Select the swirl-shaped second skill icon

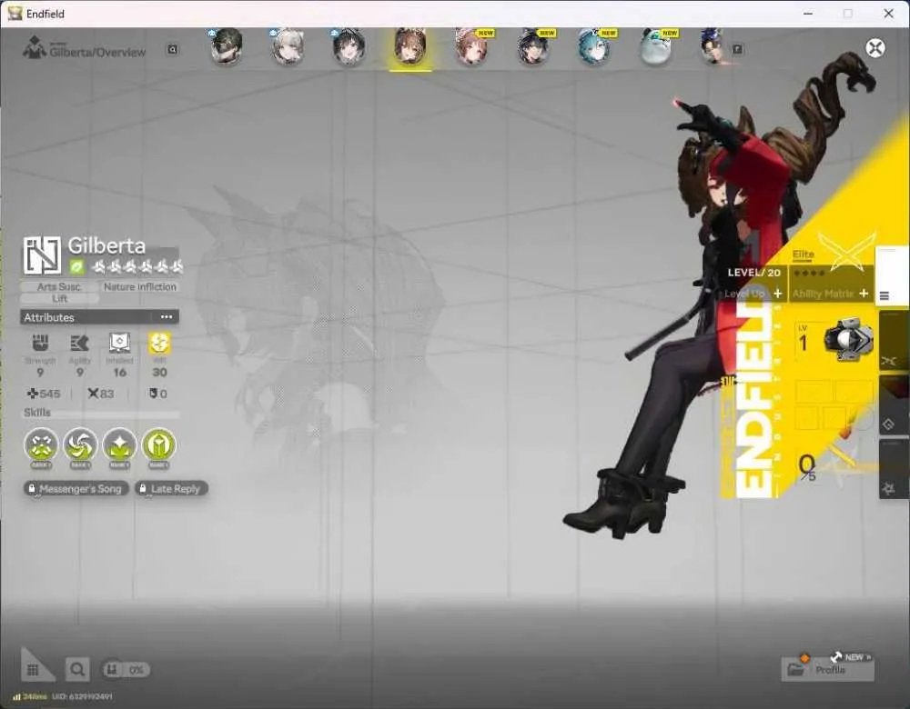pyautogui.click(x=80, y=445)
